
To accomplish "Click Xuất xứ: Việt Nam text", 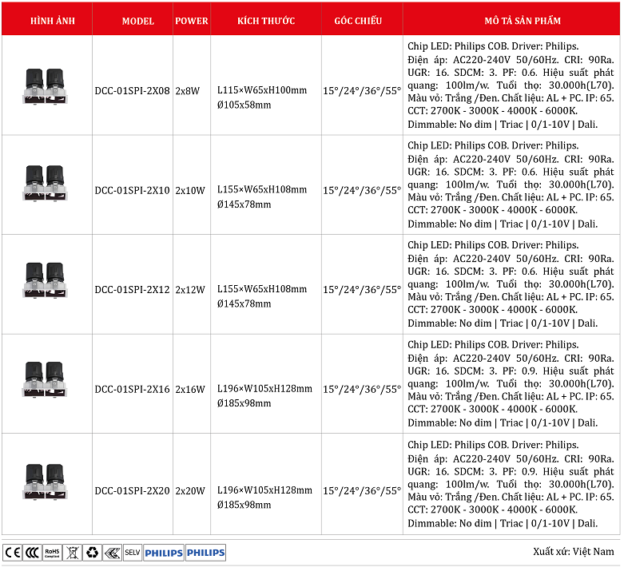I will point(574,552).
